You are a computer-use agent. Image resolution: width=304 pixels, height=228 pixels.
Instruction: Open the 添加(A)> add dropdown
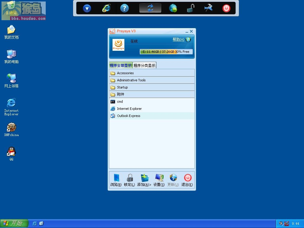click(x=144, y=180)
